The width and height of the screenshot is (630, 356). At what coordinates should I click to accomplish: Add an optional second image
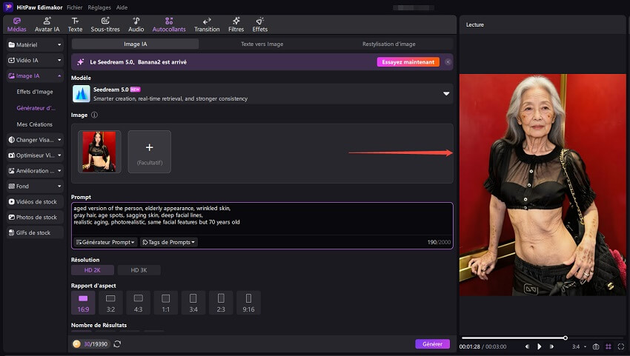(x=150, y=152)
